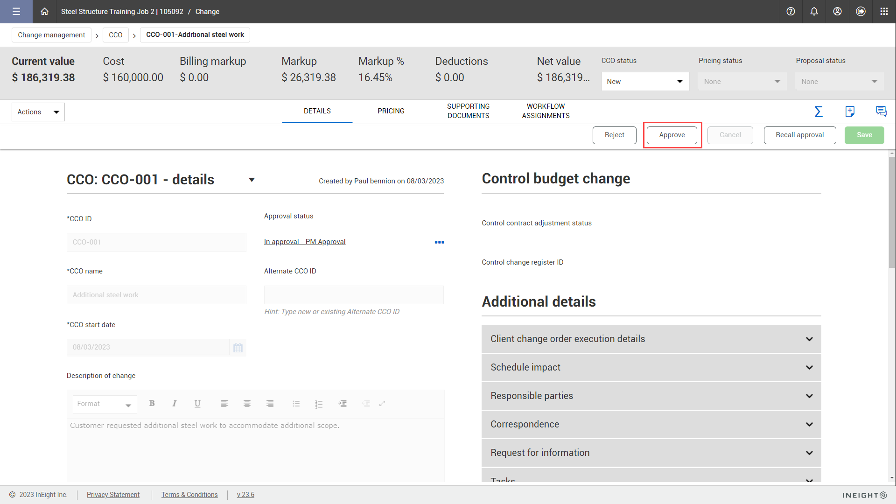This screenshot has width=896, height=504.
Task: Go to the home icon
Action: pyautogui.click(x=44, y=12)
